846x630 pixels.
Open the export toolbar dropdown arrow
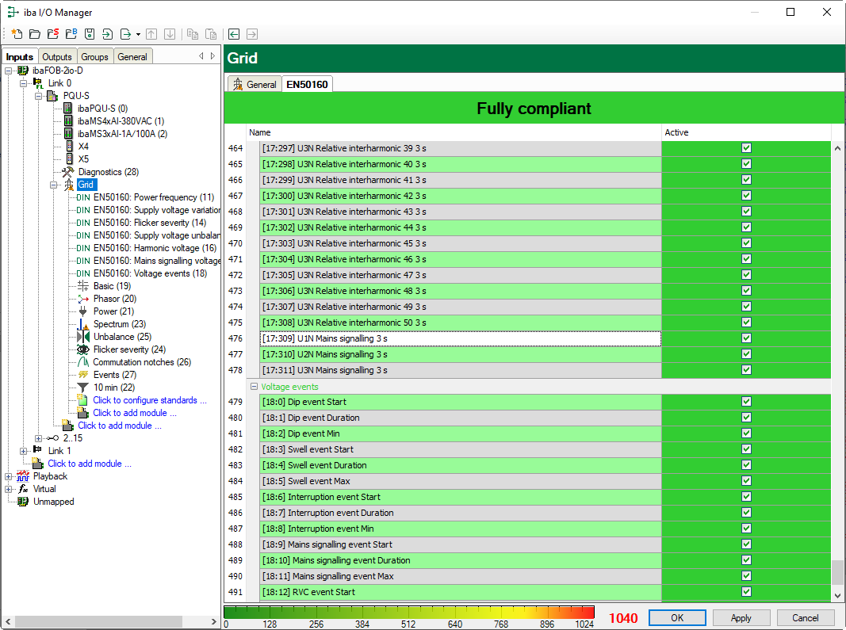(x=138, y=34)
